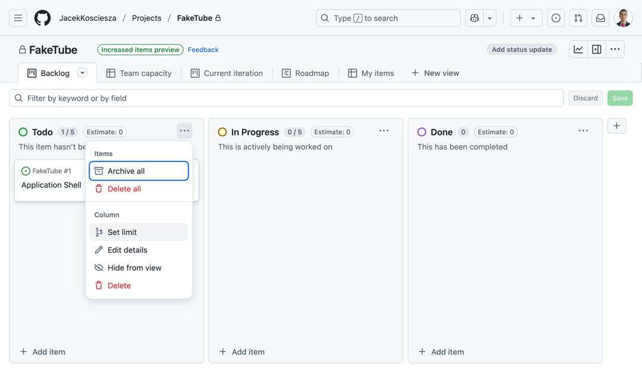This screenshot has width=642, height=368.
Task: Switch to Roadmap tab
Action: coord(306,73)
